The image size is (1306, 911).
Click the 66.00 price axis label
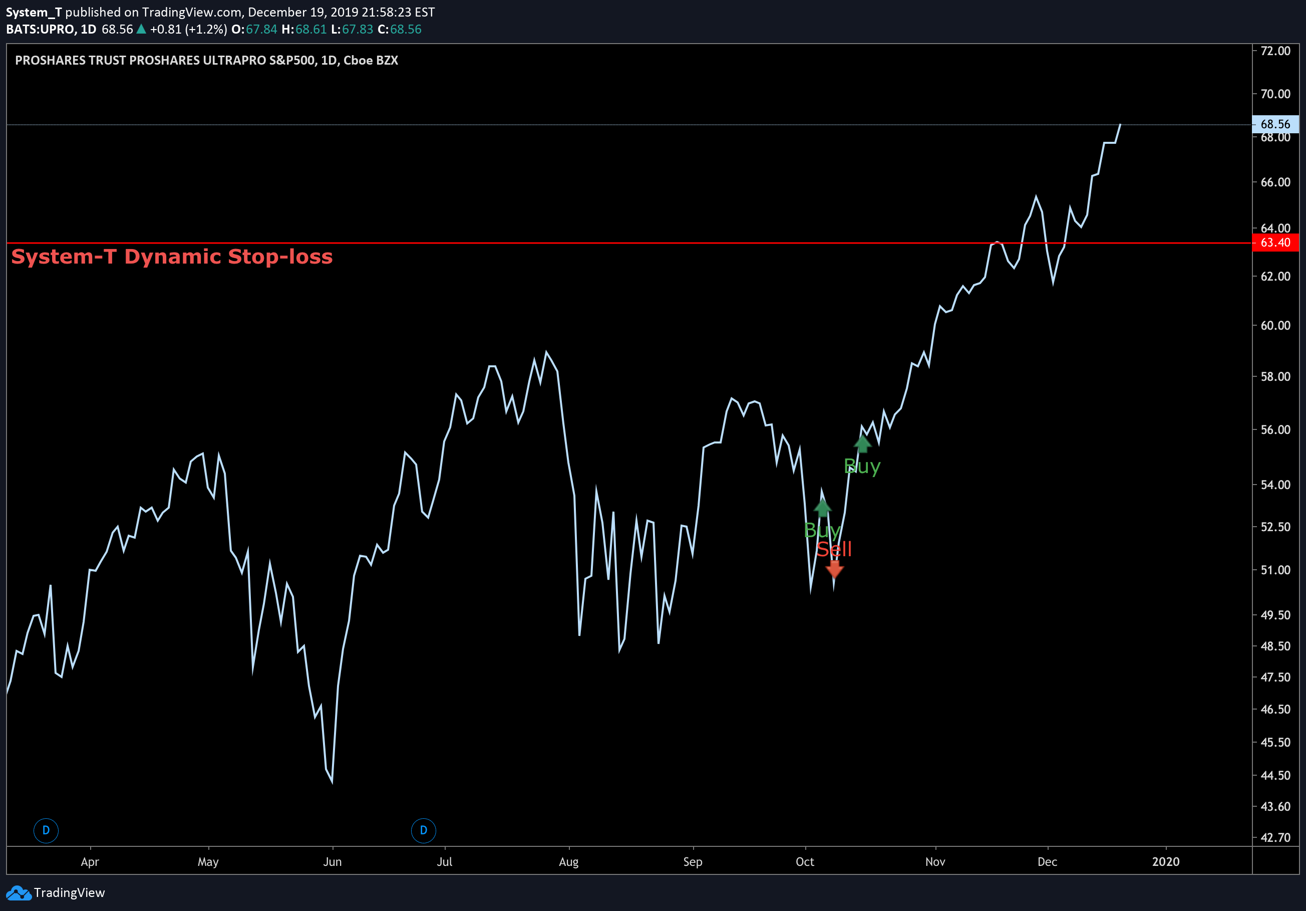(x=1275, y=182)
